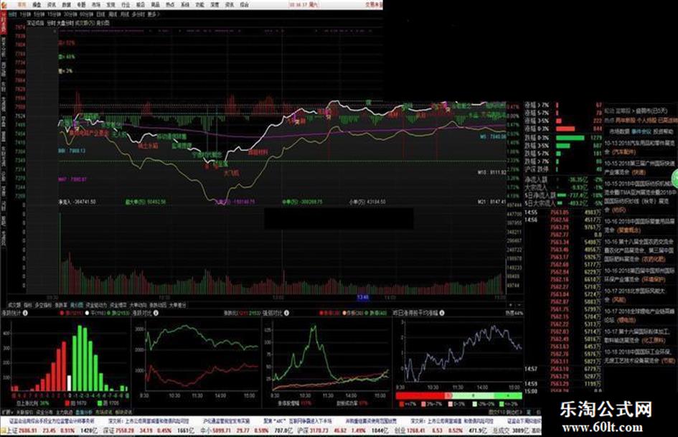Click the green floating circle at right edge

coord(675,178)
